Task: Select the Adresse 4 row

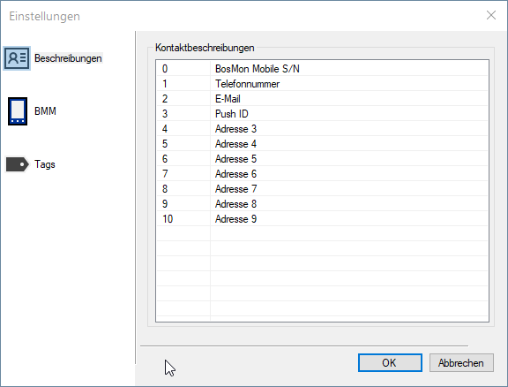Action: [x=322, y=144]
